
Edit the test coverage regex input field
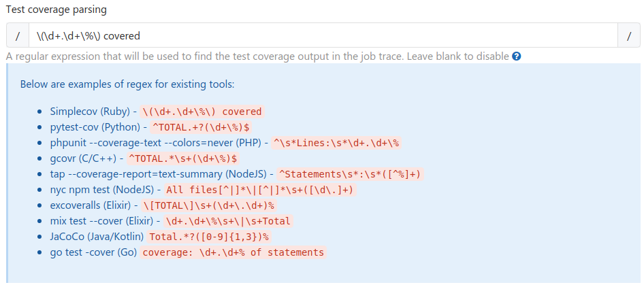[323, 35]
